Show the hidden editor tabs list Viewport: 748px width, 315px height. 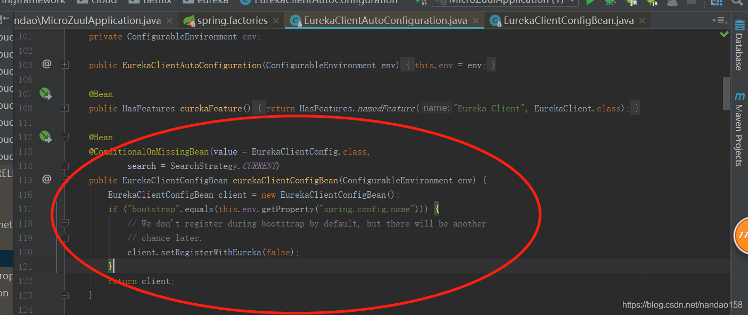(720, 21)
